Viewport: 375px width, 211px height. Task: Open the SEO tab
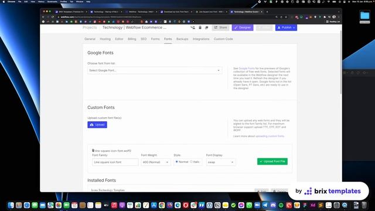coord(144,39)
